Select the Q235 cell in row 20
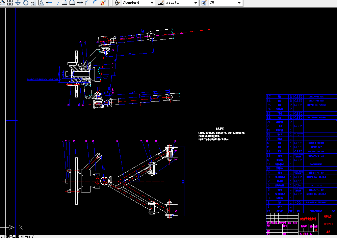 298,126
